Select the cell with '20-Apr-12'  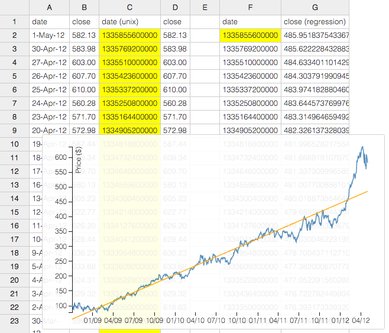pos(50,130)
